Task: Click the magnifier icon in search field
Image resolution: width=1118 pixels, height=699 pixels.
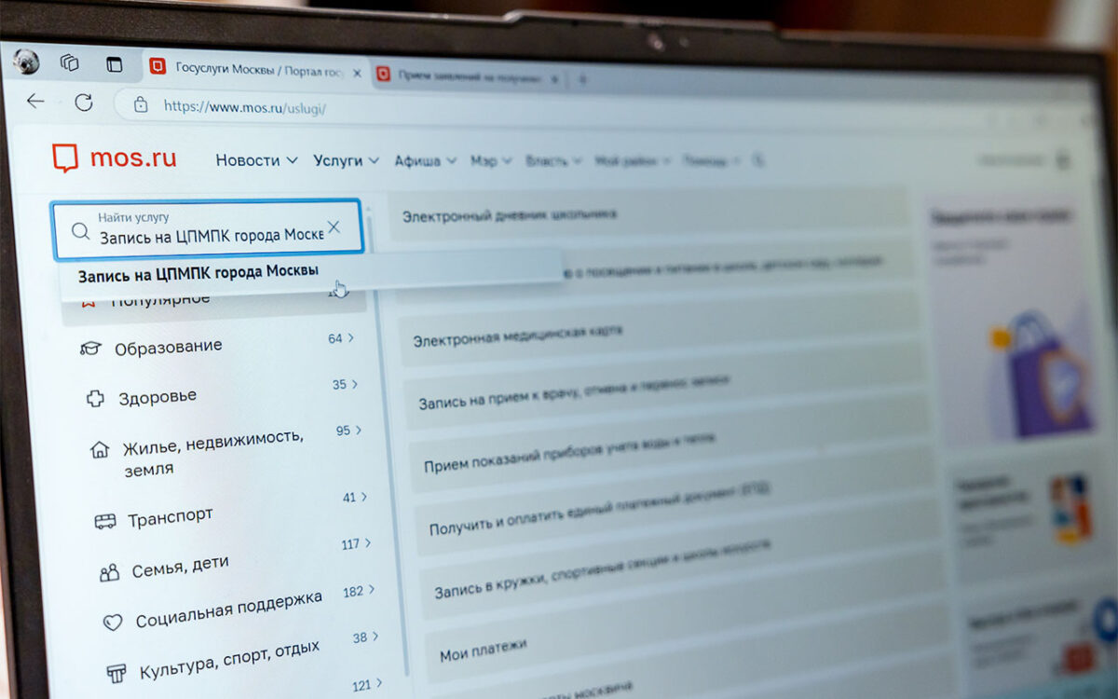Action: 81,231
